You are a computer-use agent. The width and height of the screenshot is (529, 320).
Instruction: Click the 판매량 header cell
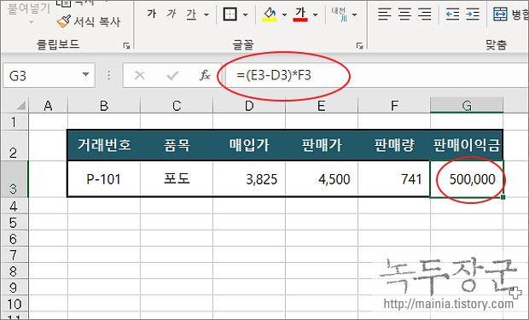click(x=394, y=145)
